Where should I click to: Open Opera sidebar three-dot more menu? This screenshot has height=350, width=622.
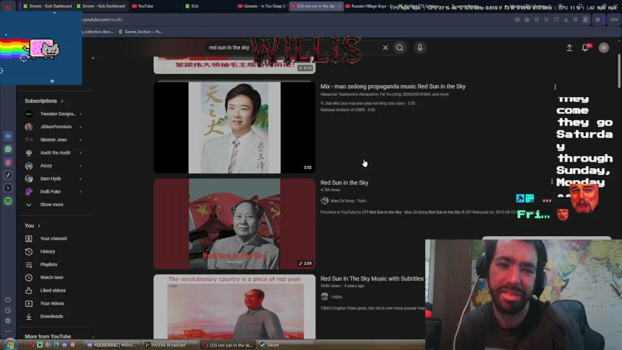[8, 331]
